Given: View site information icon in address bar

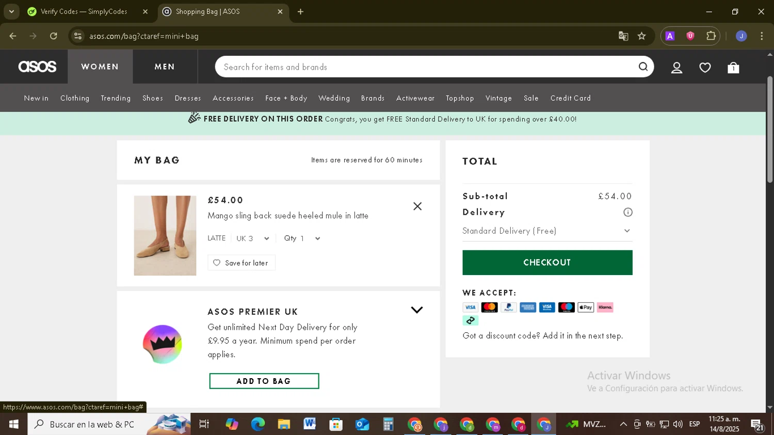Looking at the screenshot, I should pyautogui.click(x=77, y=36).
